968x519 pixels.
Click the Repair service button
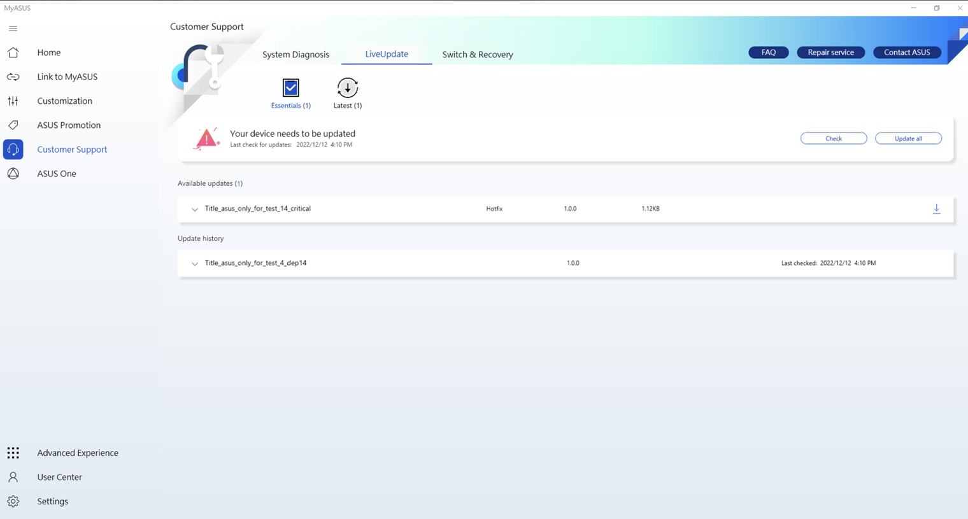[x=830, y=52]
